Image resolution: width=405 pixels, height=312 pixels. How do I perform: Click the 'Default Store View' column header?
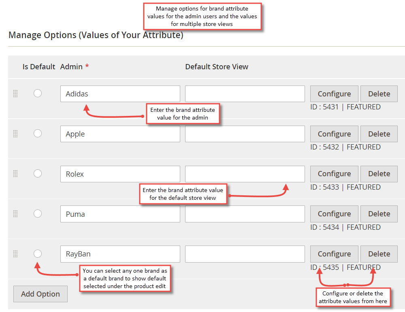click(x=217, y=67)
